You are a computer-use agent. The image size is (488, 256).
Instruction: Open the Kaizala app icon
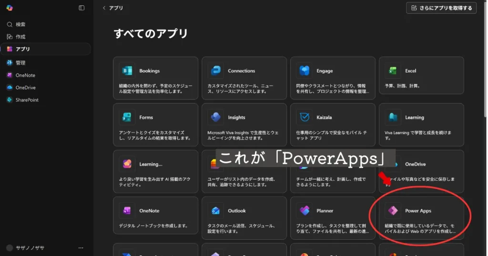click(304, 118)
